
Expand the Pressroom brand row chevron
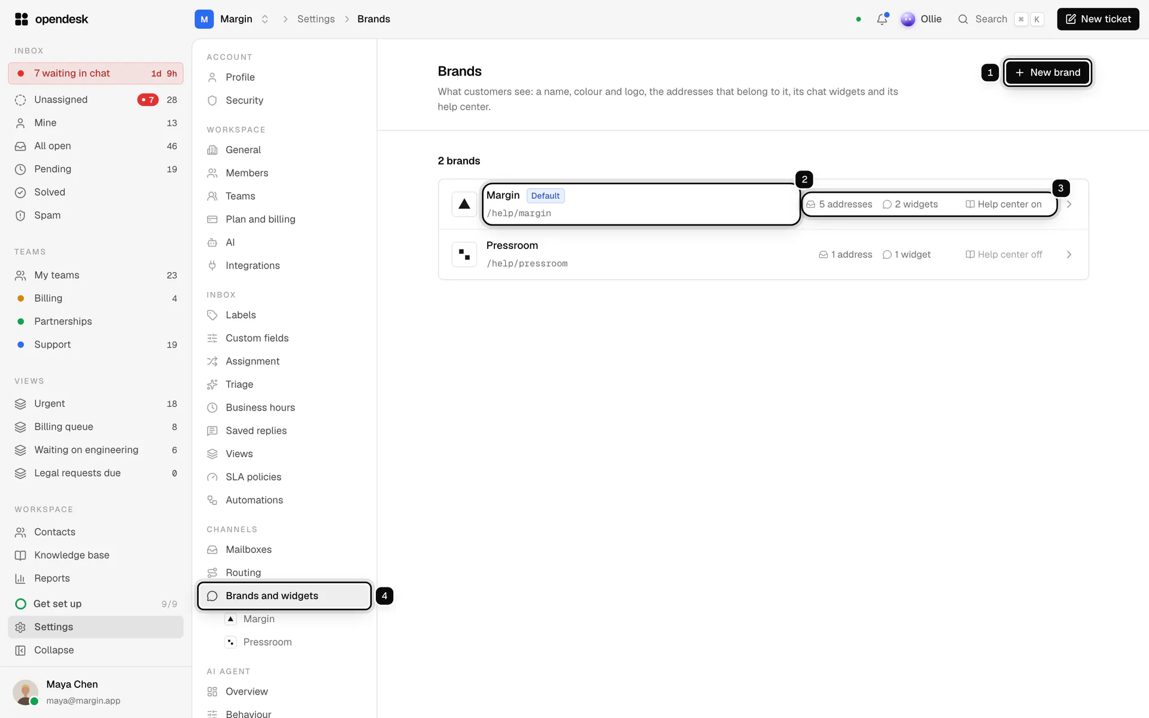(x=1069, y=254)
